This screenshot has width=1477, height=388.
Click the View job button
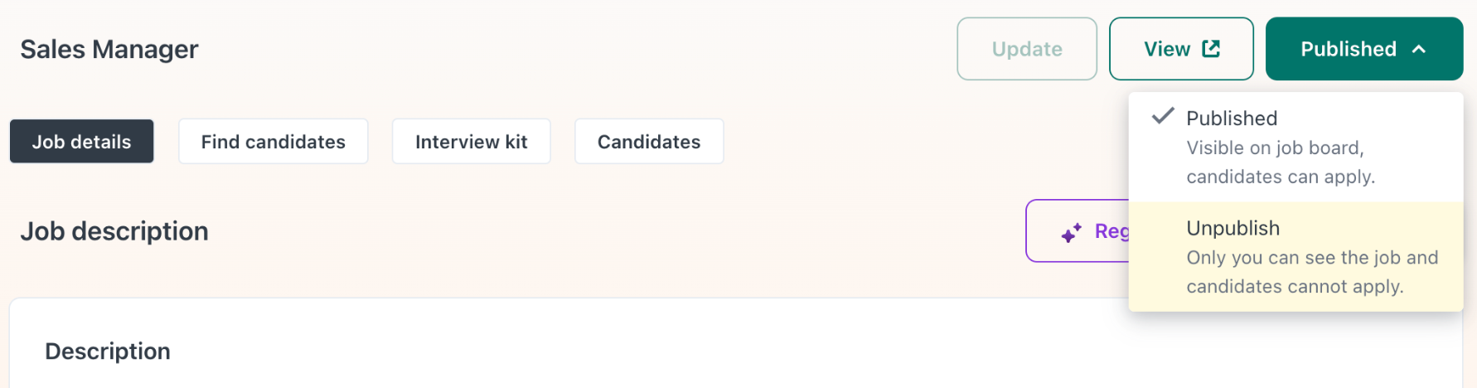click(x=1181, y=49)
